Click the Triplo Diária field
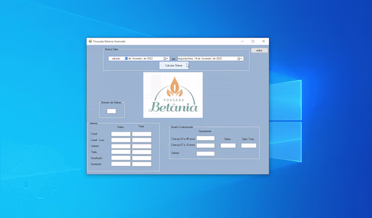The image size is (372, 218). coord(121,152)
